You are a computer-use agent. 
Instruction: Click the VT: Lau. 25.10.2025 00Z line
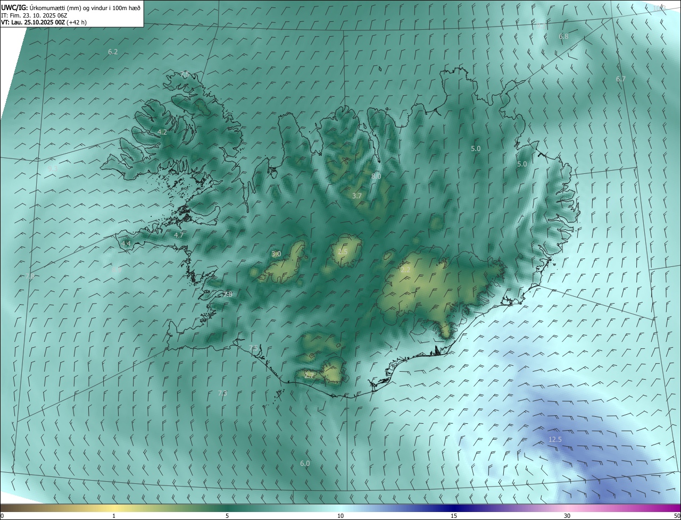(44, 22)
